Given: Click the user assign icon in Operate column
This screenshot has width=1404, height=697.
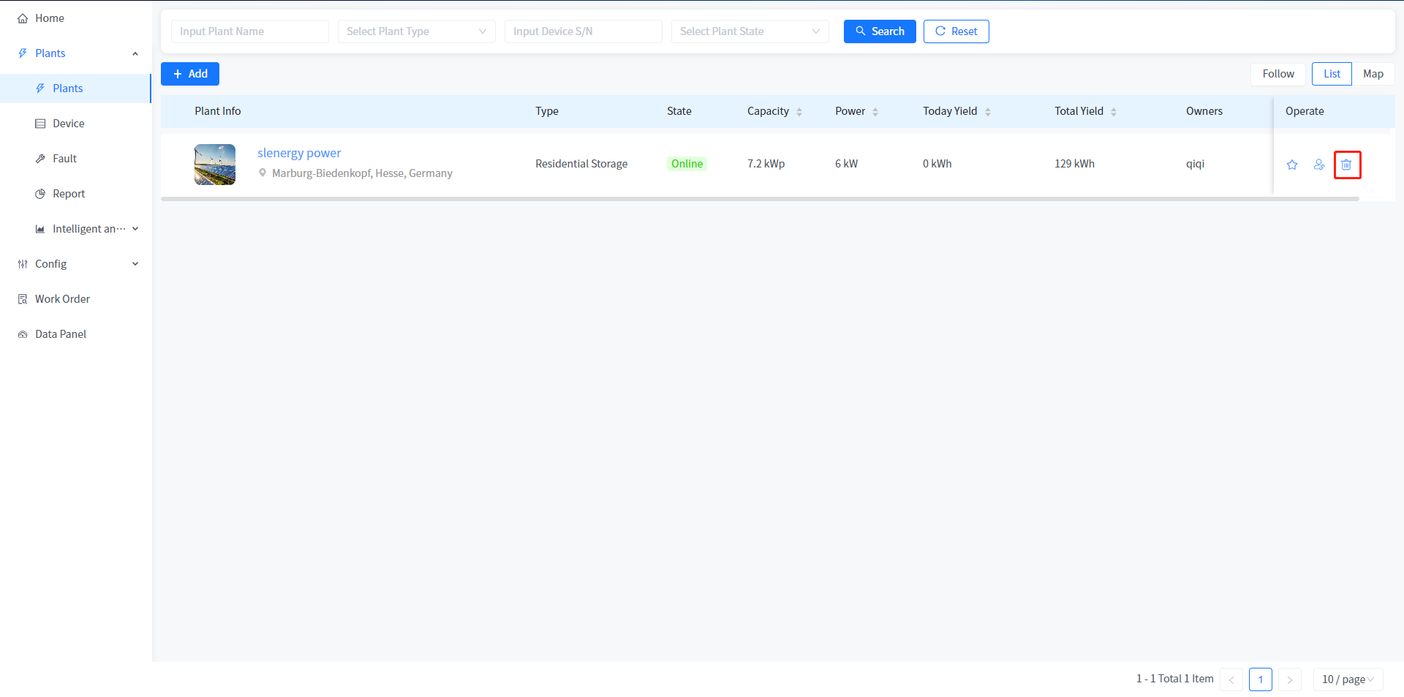Looking at the screenshot, I should pos(1319,165).
